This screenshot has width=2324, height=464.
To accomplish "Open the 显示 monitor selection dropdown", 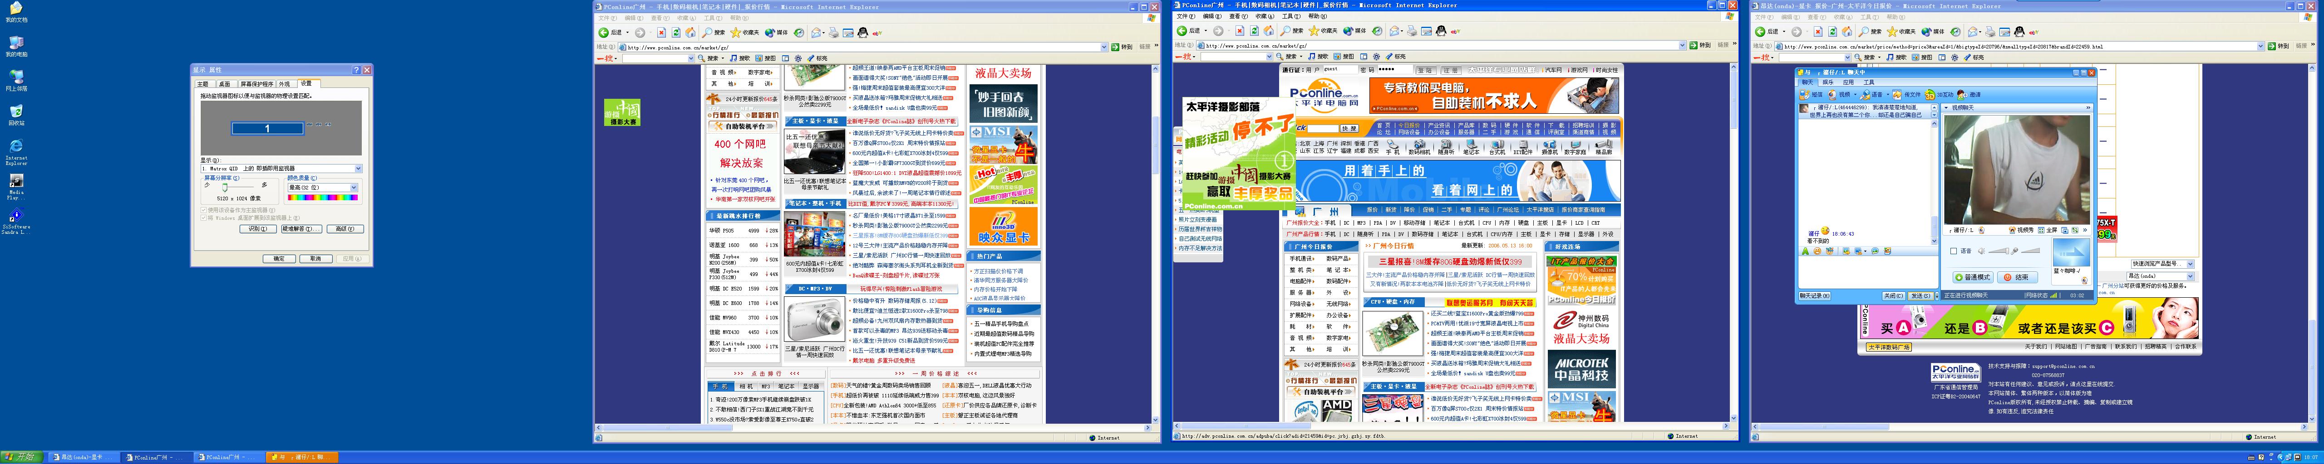I will pyautogui.click(x=358, y=169).
